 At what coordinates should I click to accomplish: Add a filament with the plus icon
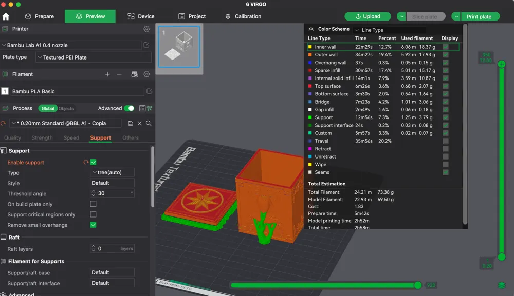point(107,74)
